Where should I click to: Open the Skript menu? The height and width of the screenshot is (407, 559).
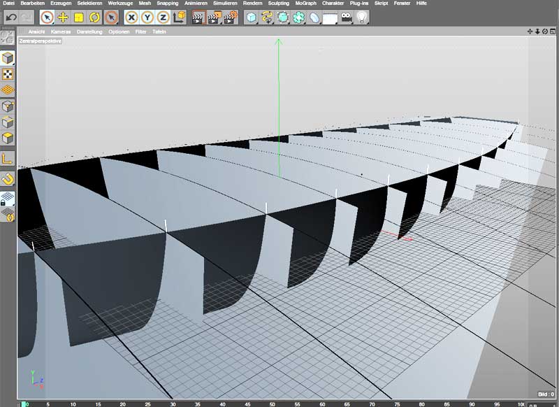(381, 3)
